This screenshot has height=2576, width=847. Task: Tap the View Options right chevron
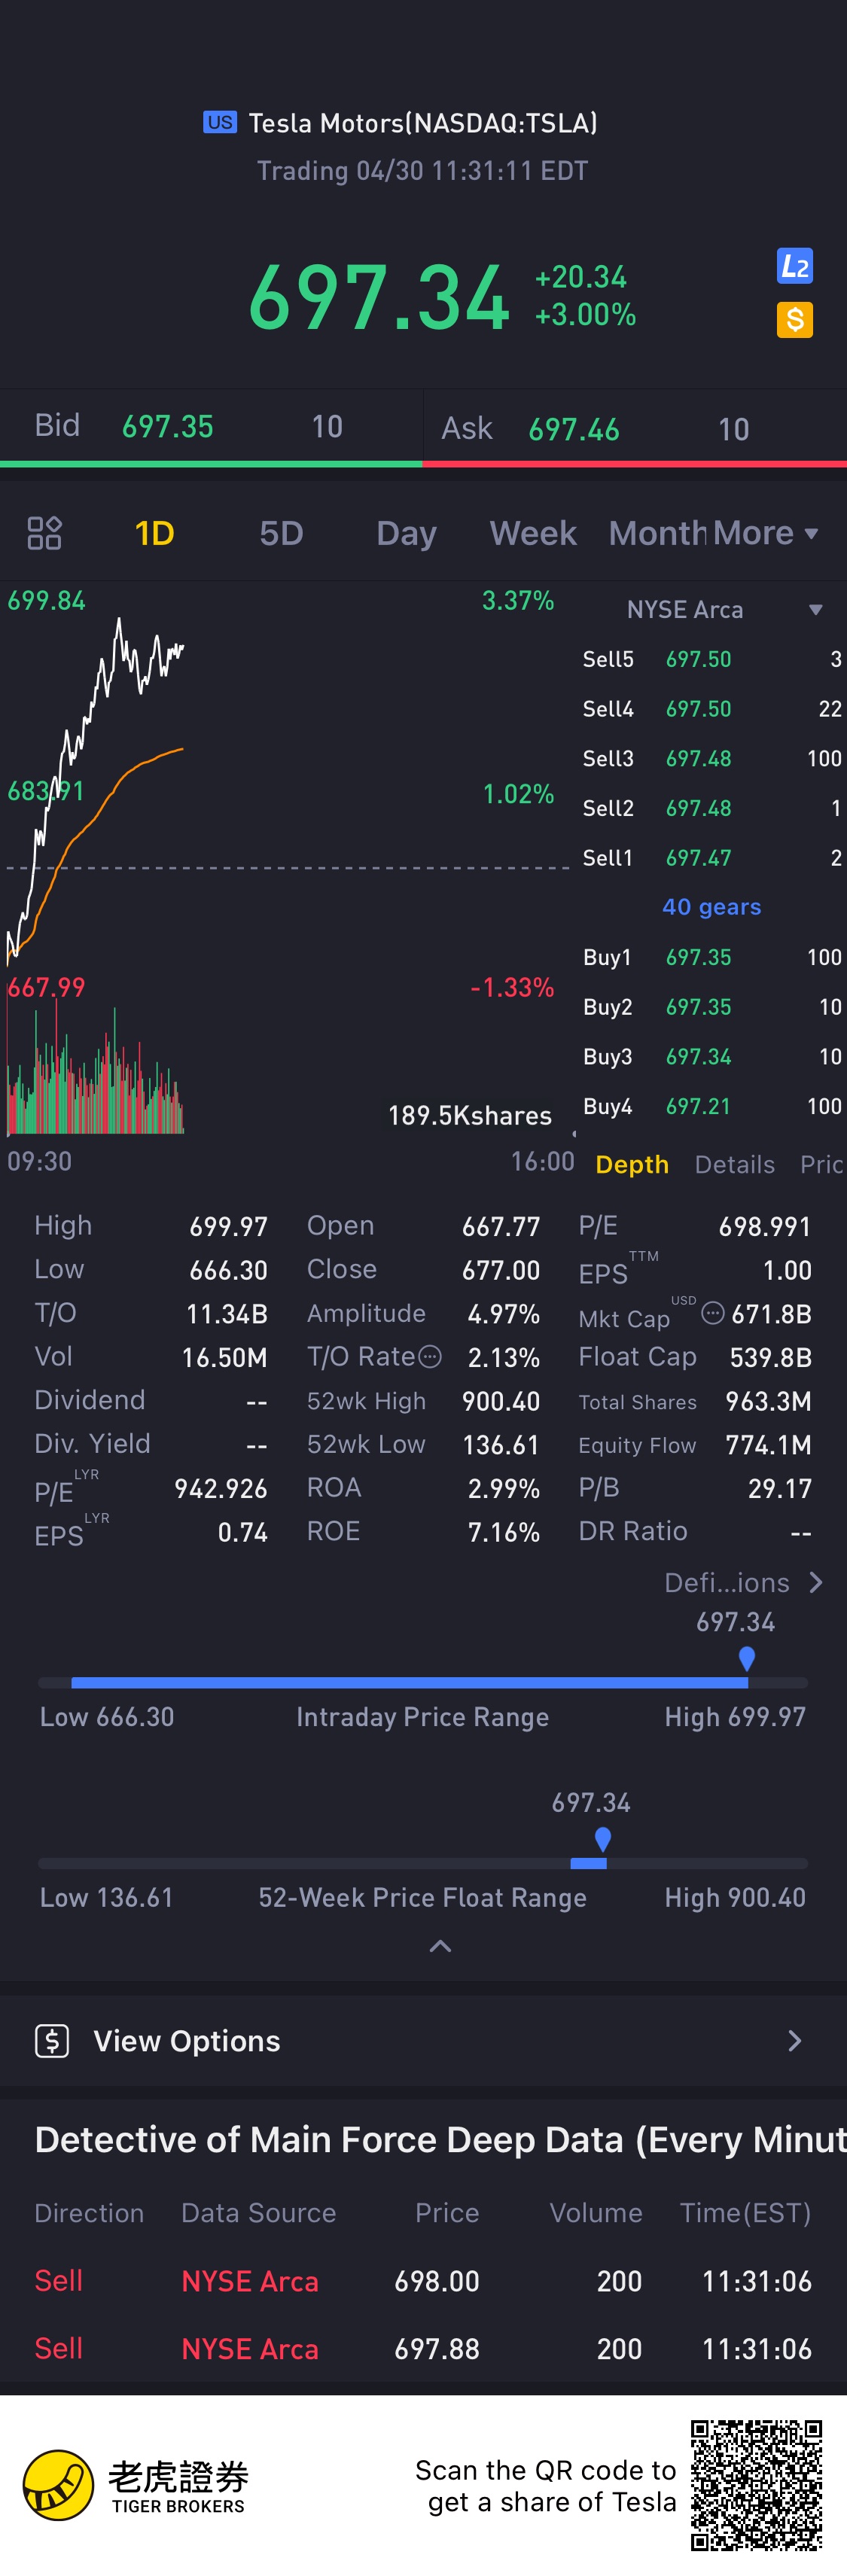point(795,2040)
